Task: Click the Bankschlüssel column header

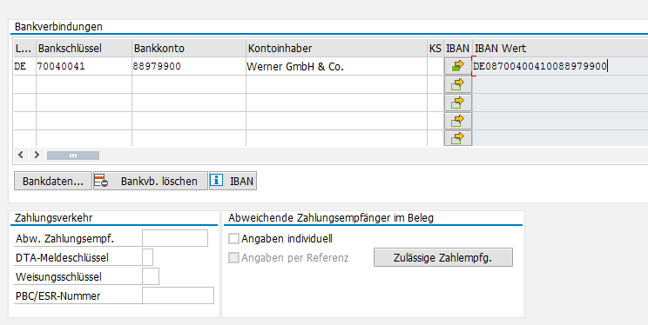Action: coord(84,49)
